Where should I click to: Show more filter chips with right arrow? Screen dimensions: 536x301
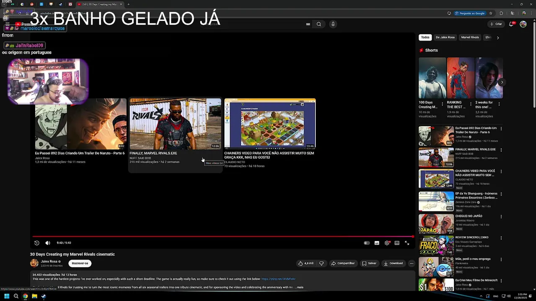[x=497, y=38]
